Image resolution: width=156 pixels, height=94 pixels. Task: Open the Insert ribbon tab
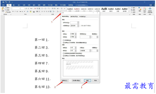click(14, 5)
